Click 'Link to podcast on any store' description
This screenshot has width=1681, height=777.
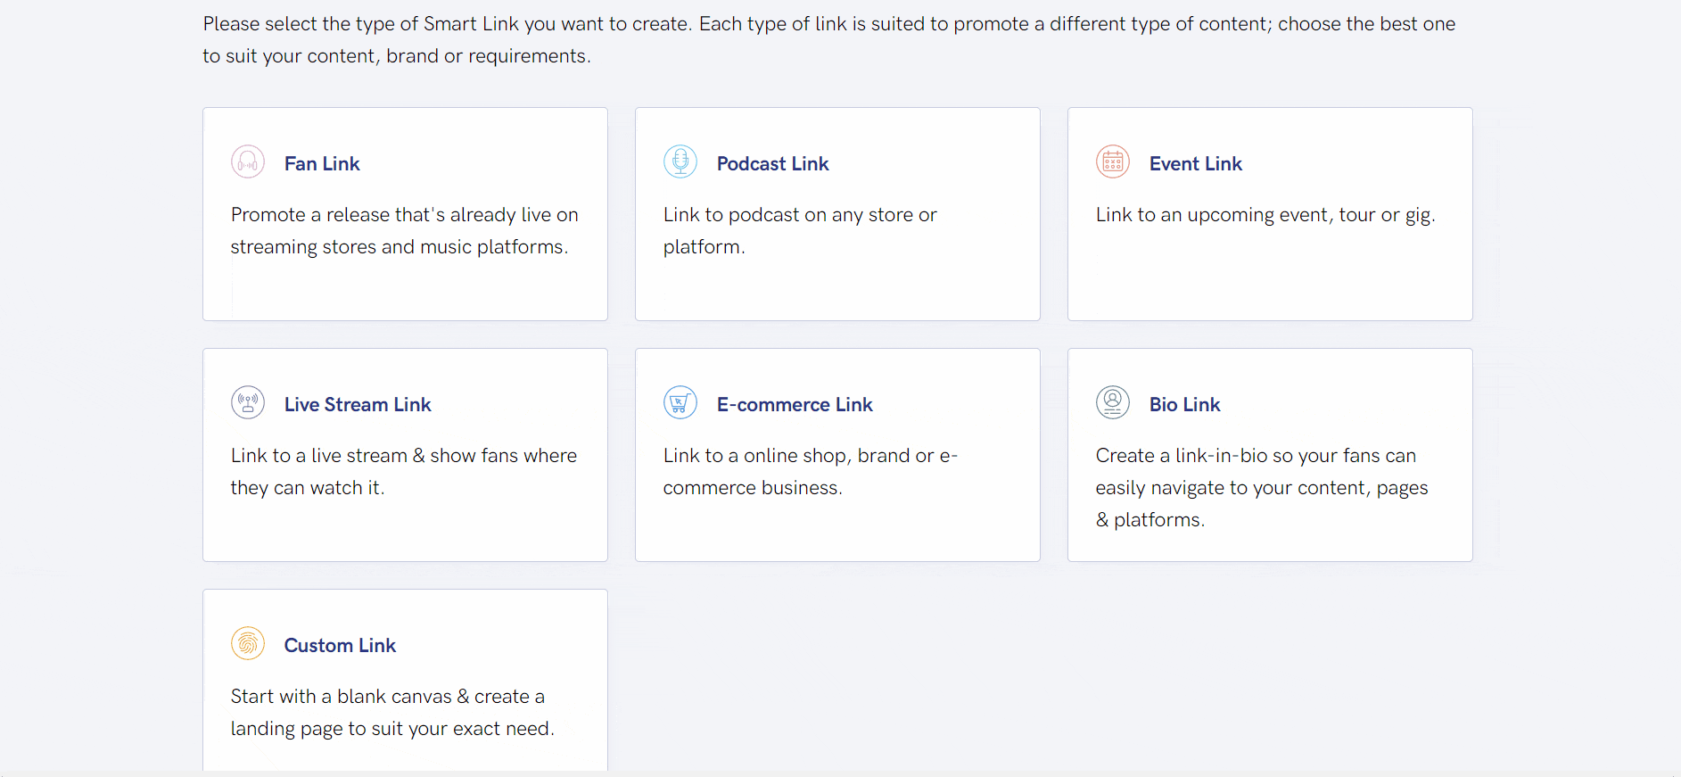tap(800, 231)
